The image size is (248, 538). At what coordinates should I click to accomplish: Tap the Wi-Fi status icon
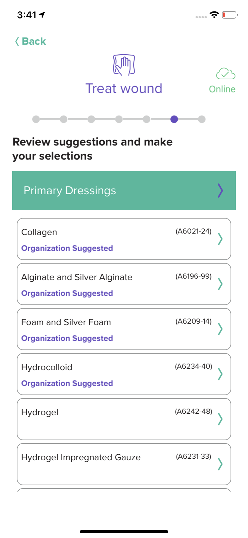tap(214, 15)
